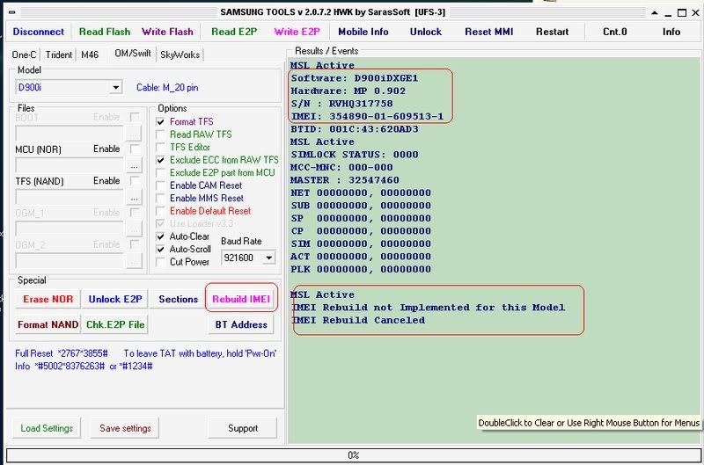The image size is (704, 465).
Task: Click Write E2P in the toolbar
Action: [x=297, y=32]
